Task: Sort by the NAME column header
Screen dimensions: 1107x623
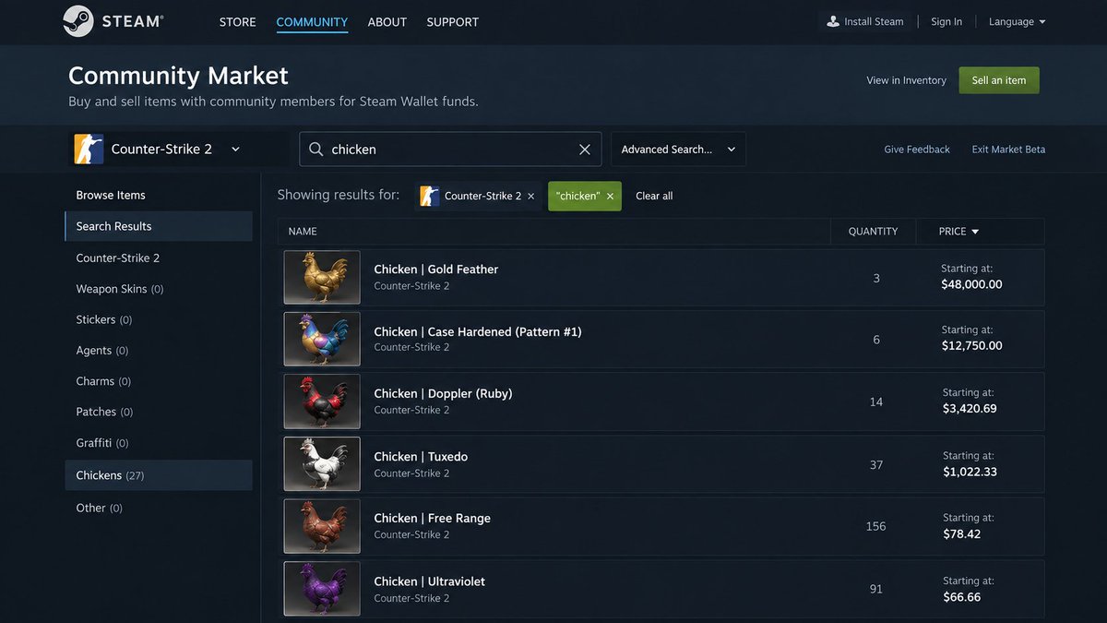Action: click(x=303, y=232)
